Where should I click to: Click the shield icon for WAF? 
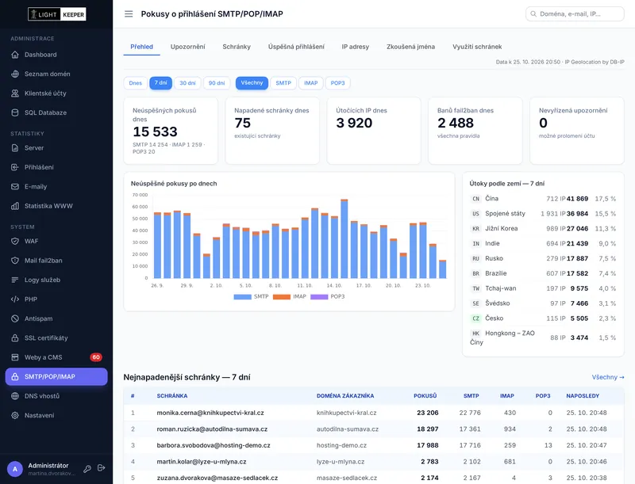(15, 241)
